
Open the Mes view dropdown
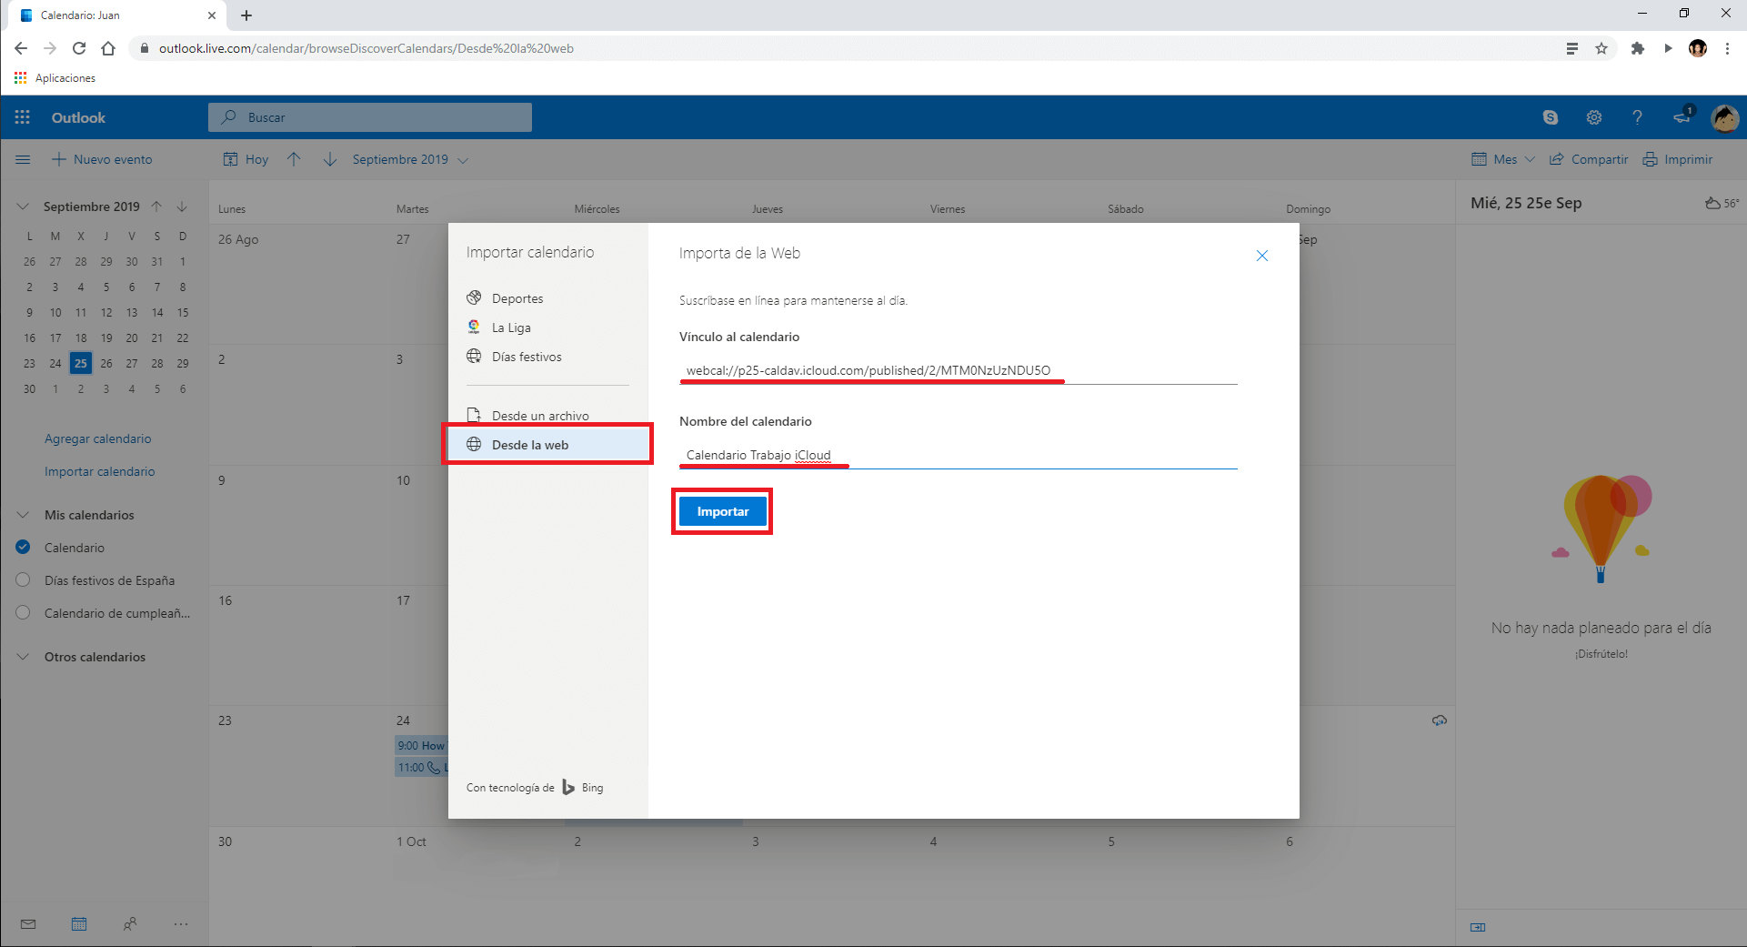pyautogui.click(x=1503, y=159)
